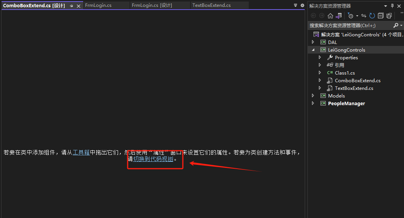The width and height of the screenshot is (404, 218).
Task: Toggle auto-hide pin on Solution Explorer
Action: pyautogui.click(x=392, y=6)
